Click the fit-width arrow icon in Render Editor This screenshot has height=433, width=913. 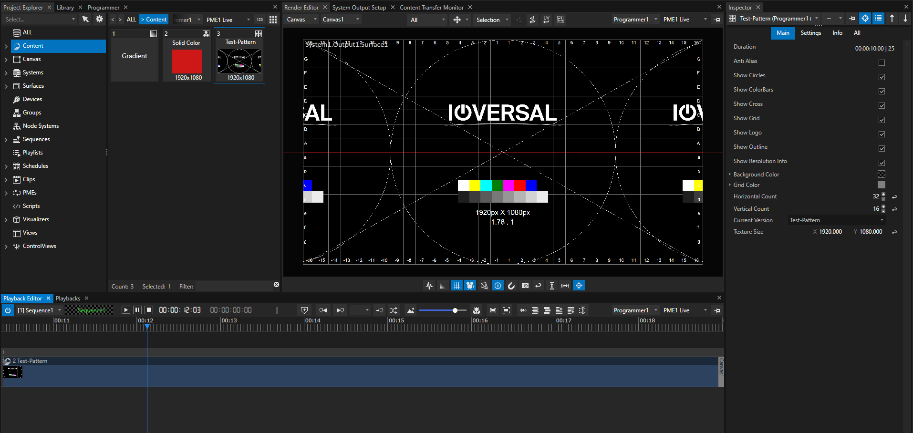click(565, 286)
